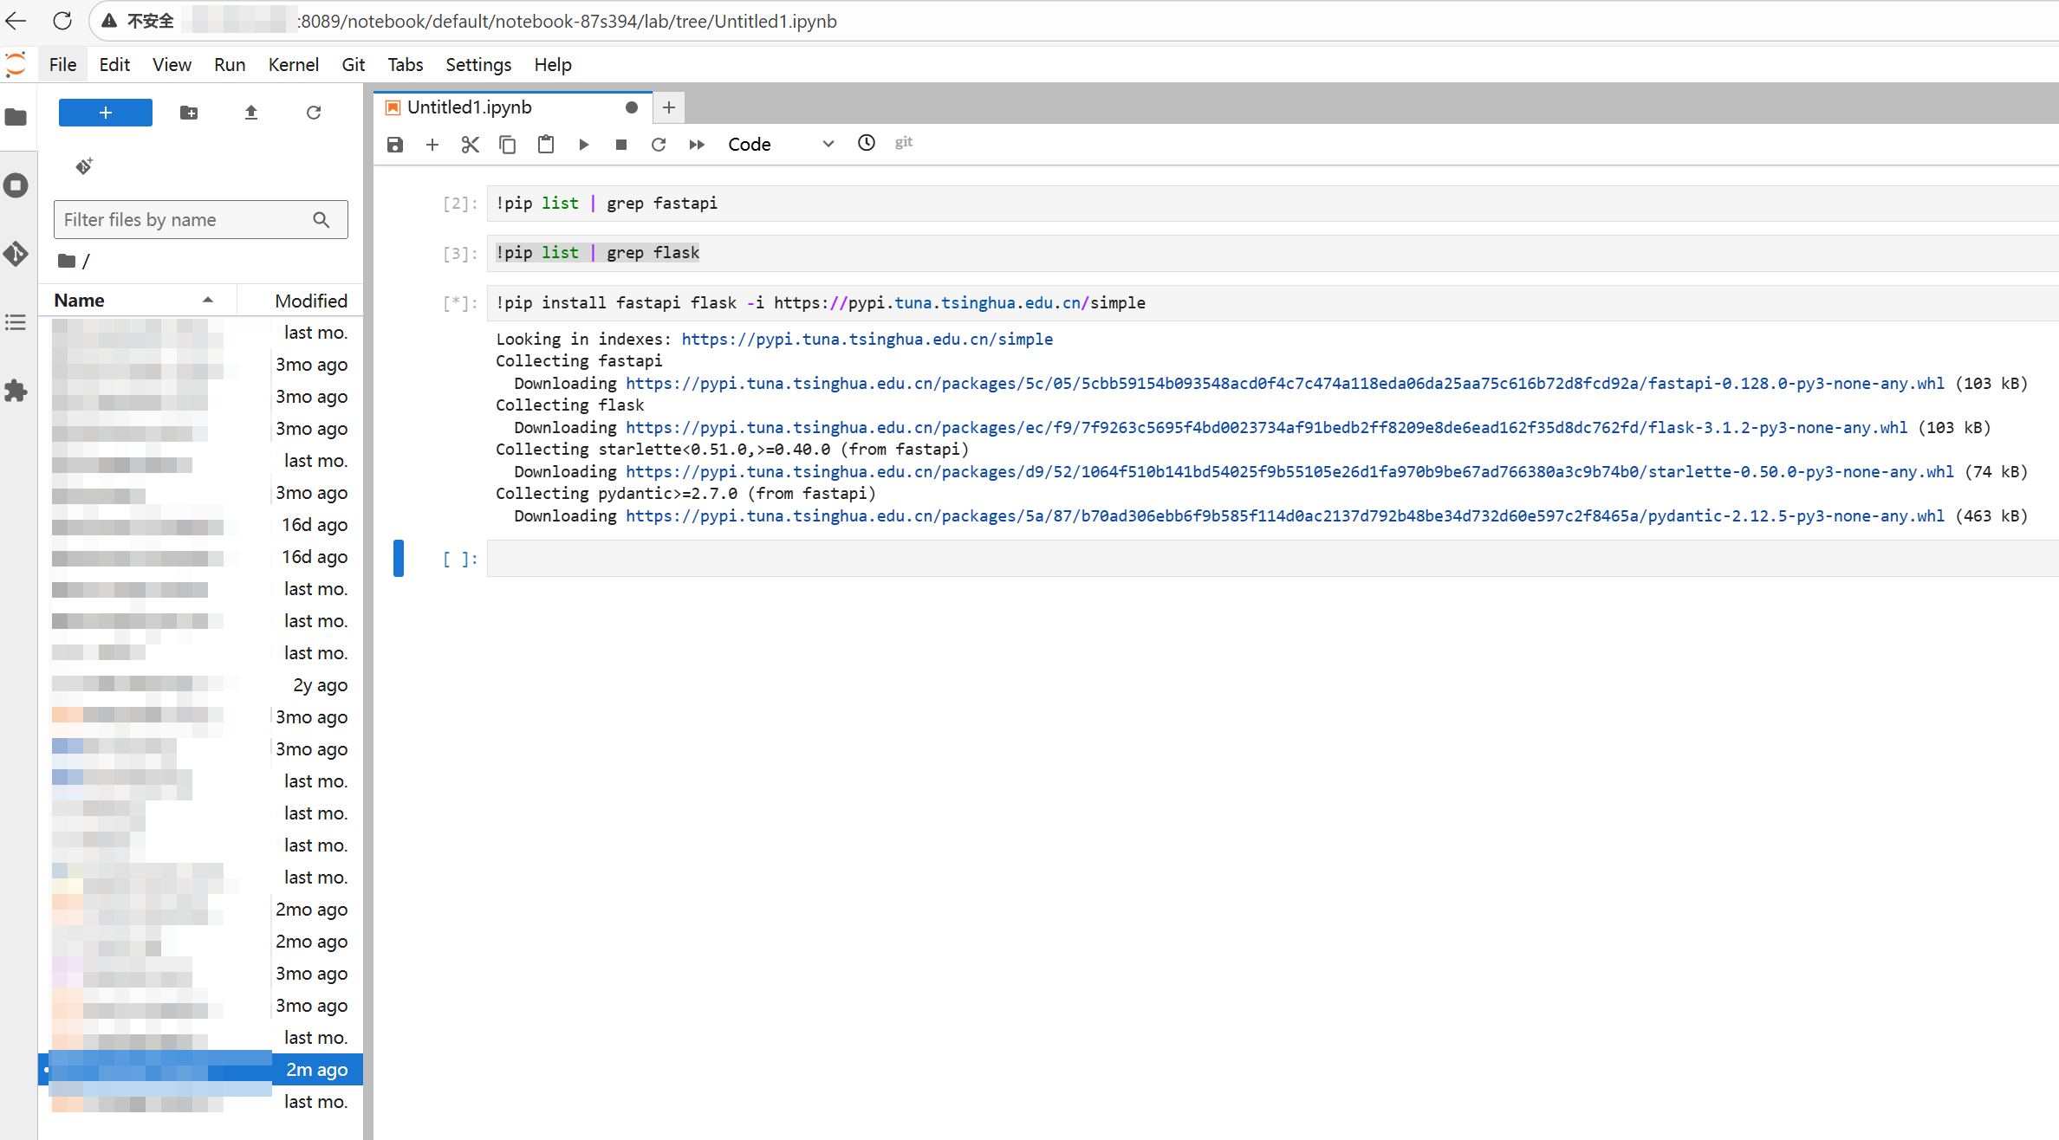Screen dimensions: 2059x1140
Task: Click the blue new launcher button
Action: pyautogui.click(x=106, y=113)
